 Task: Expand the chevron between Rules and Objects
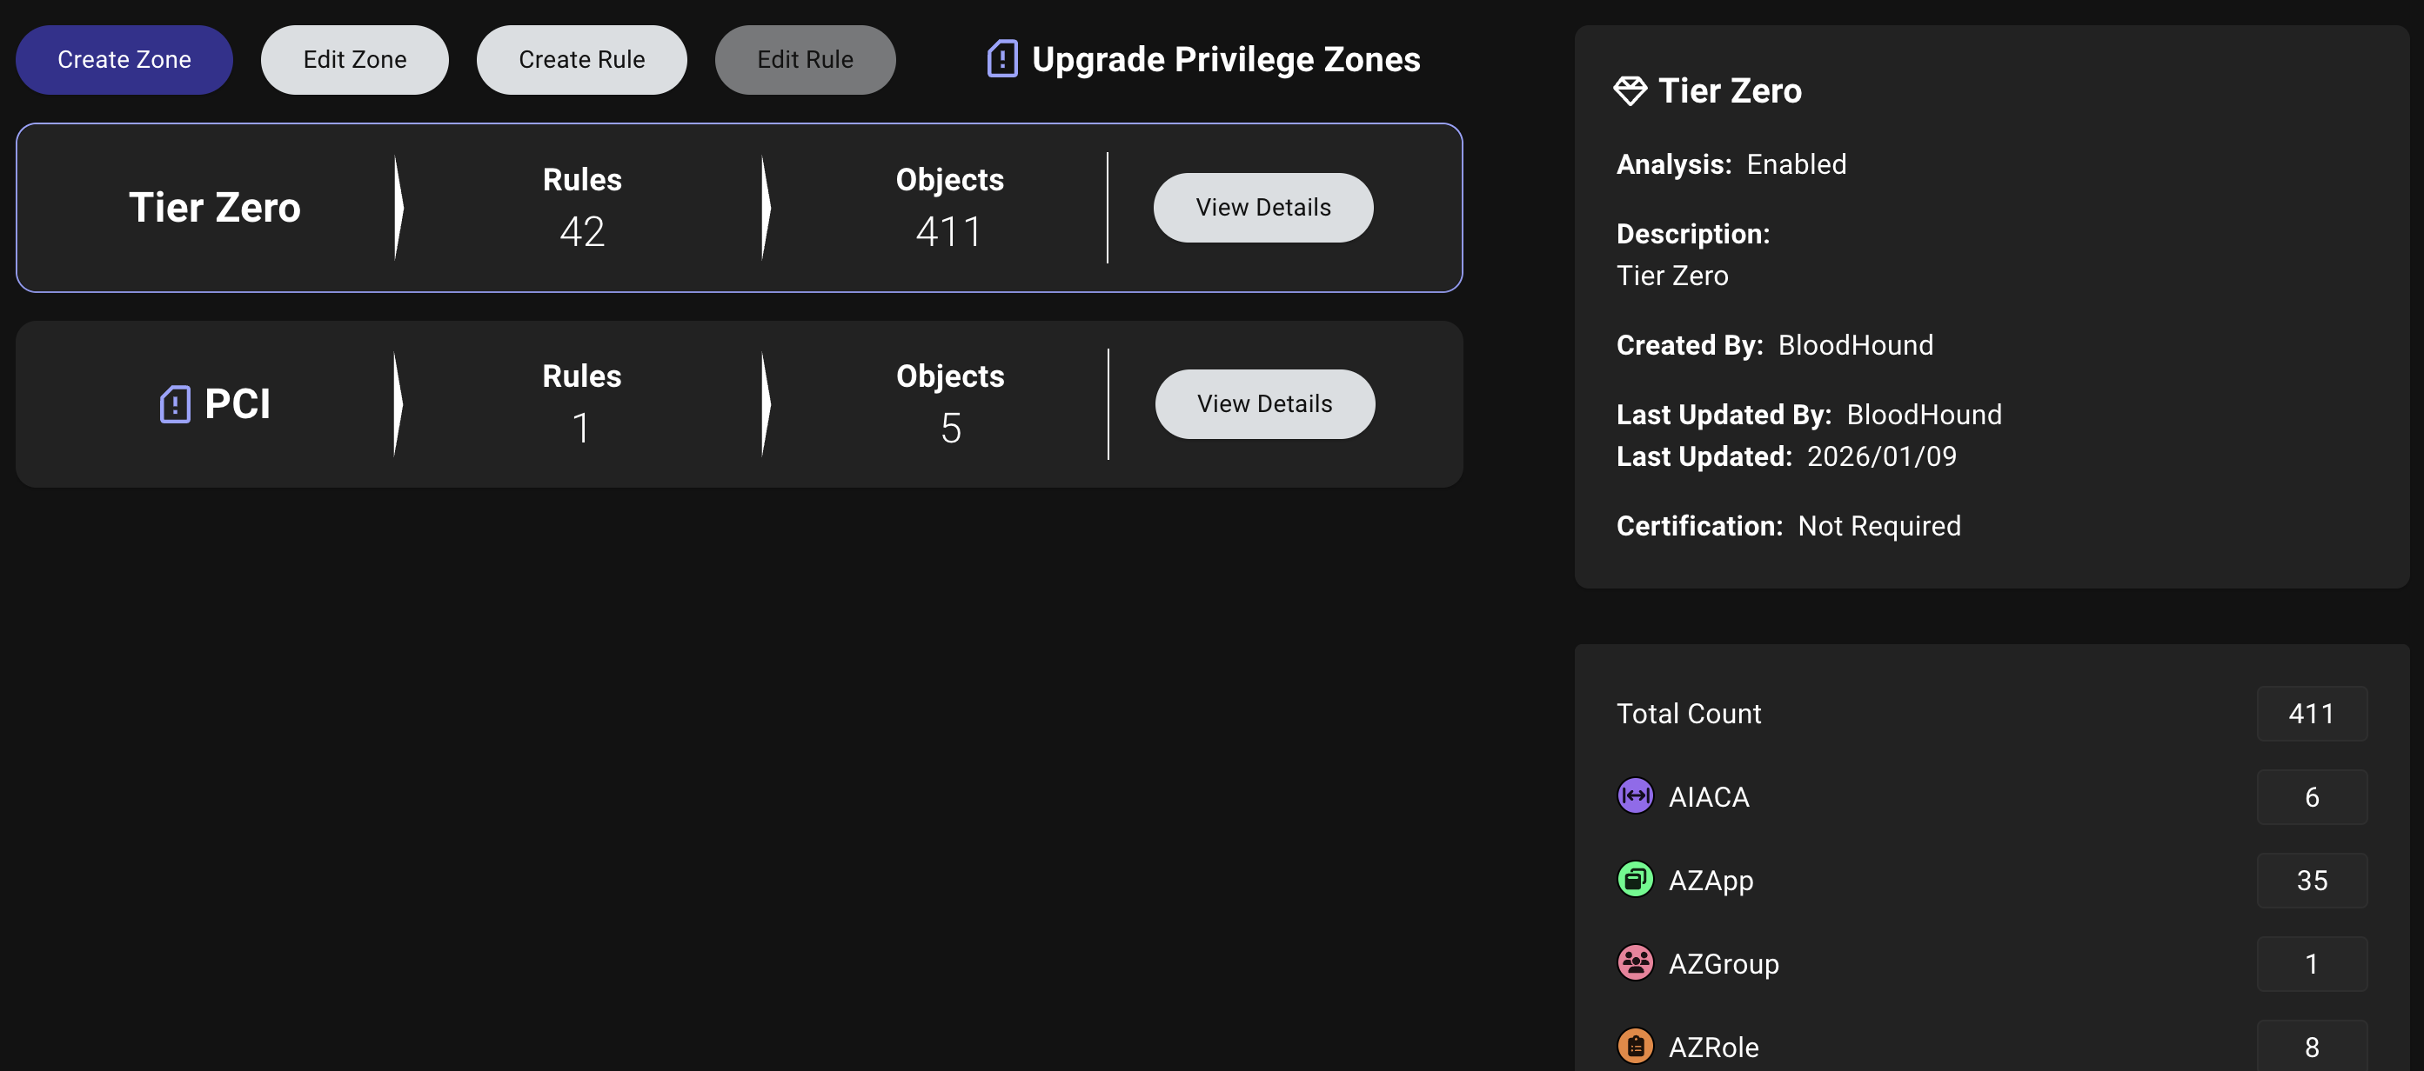[762, 207]
